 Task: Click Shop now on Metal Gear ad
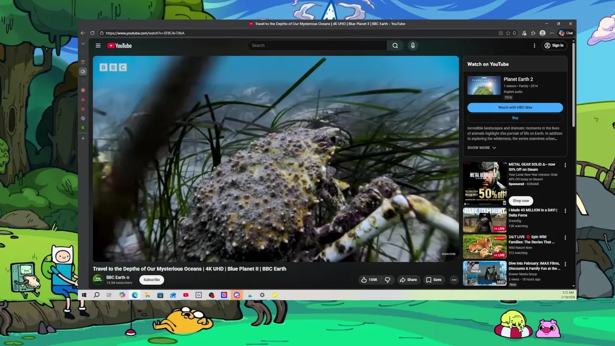[x=520, y=200]
